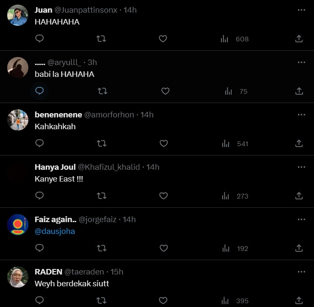This screenshot has height=307, width=314.
Task: Reply to Juan's HAHAHAHA tweet
Action: (40, 39)
